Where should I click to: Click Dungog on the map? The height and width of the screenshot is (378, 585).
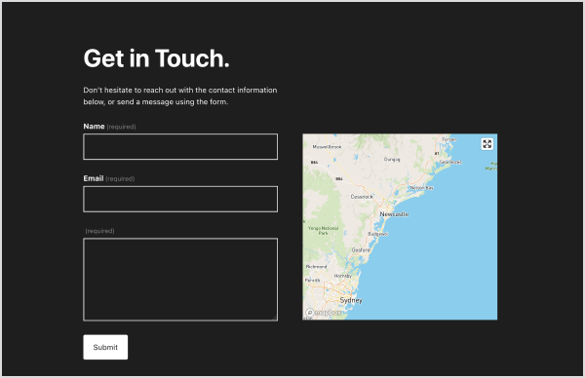coord(392,159)
